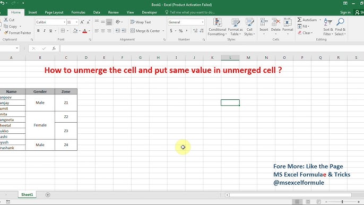Toggle Wrap Text
This screenshot has height=205, width=364.
[141, 22]
